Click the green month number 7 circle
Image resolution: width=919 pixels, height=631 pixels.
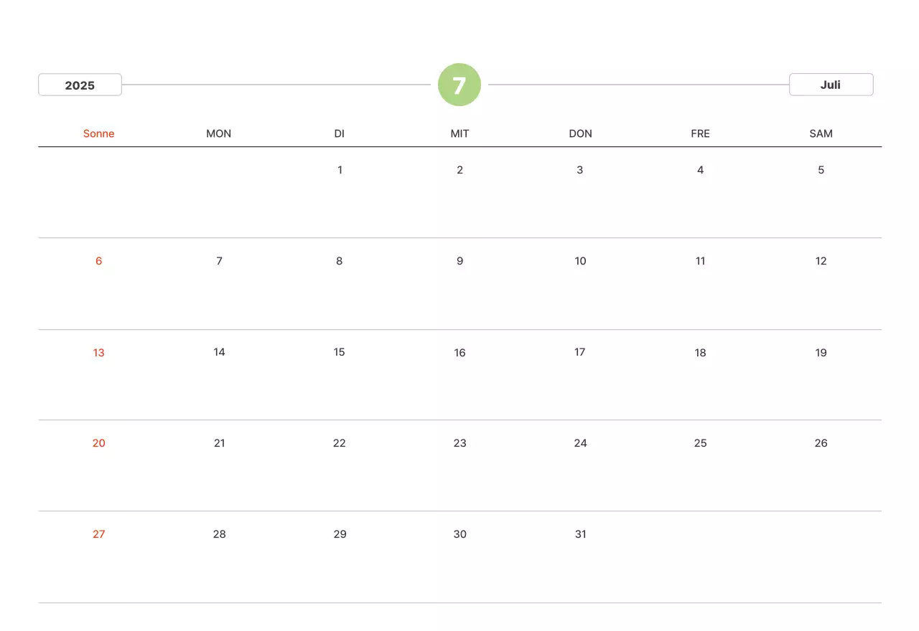pos(459,85)
